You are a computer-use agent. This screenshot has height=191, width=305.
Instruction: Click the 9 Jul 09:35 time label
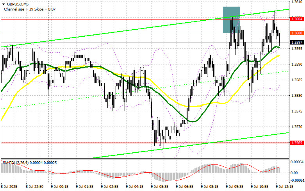(234, 187)
